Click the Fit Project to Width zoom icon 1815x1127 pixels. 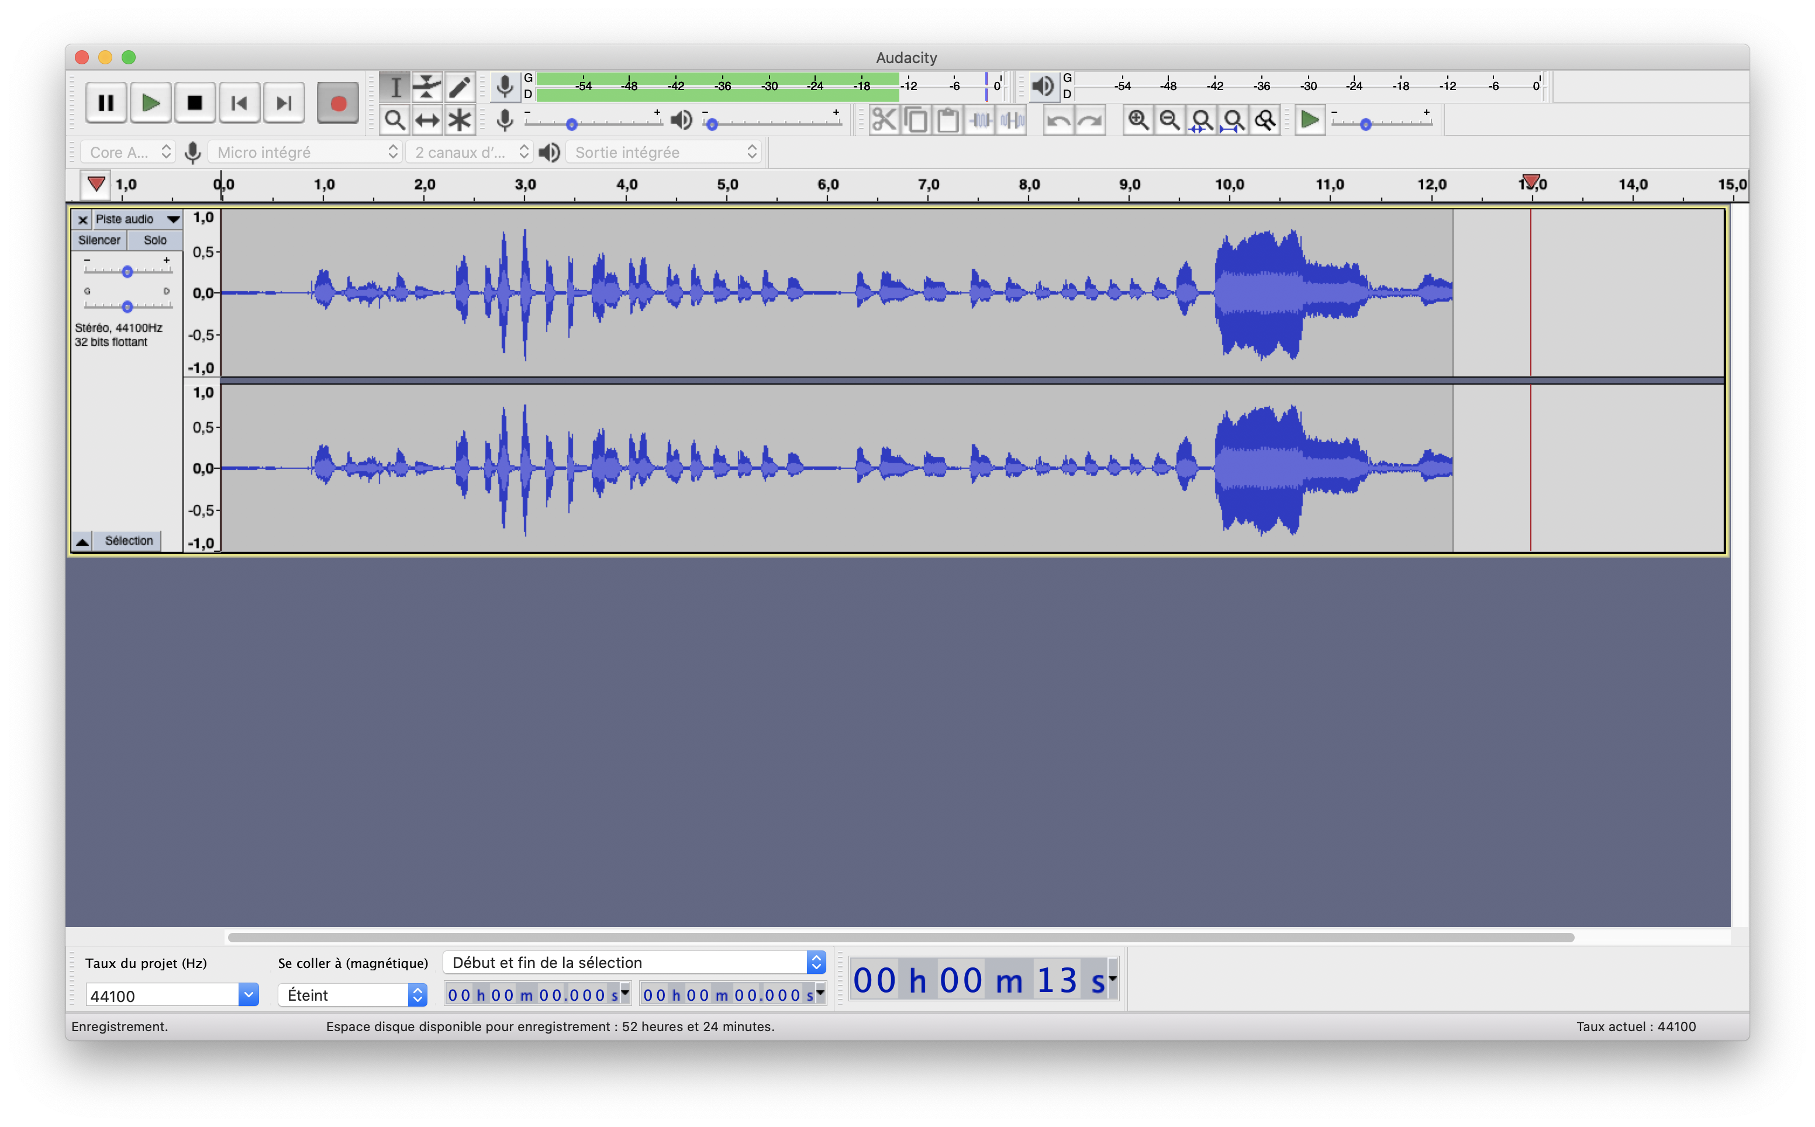pyautogui.click(x=1233, y=120)
